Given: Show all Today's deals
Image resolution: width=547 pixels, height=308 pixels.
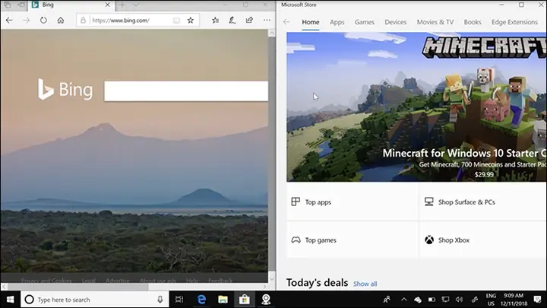Looking at the screenshot, I should pyautogui.click(x=365, y=284).
